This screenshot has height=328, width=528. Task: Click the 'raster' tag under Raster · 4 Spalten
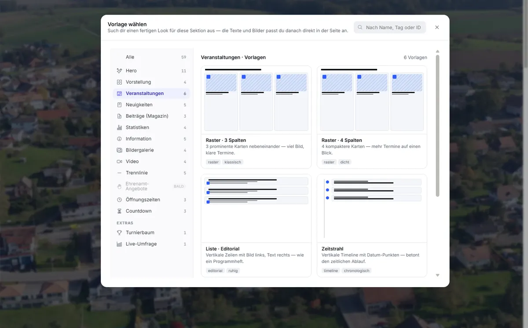329,162
